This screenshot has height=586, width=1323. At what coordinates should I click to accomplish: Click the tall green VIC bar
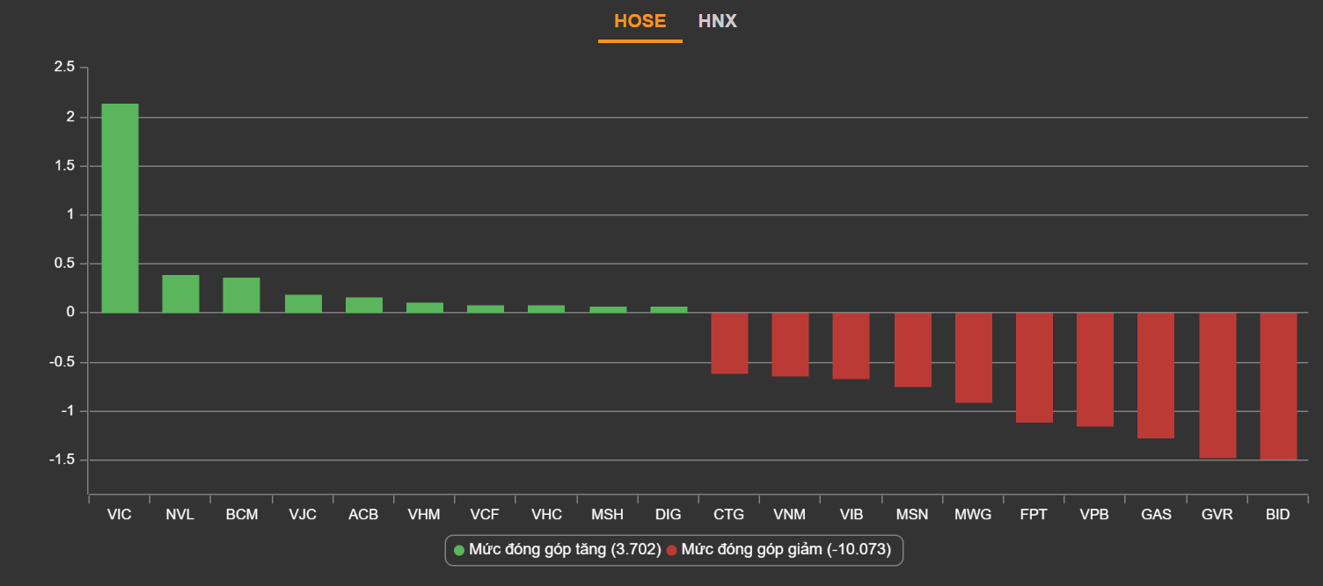pos(120,208)
